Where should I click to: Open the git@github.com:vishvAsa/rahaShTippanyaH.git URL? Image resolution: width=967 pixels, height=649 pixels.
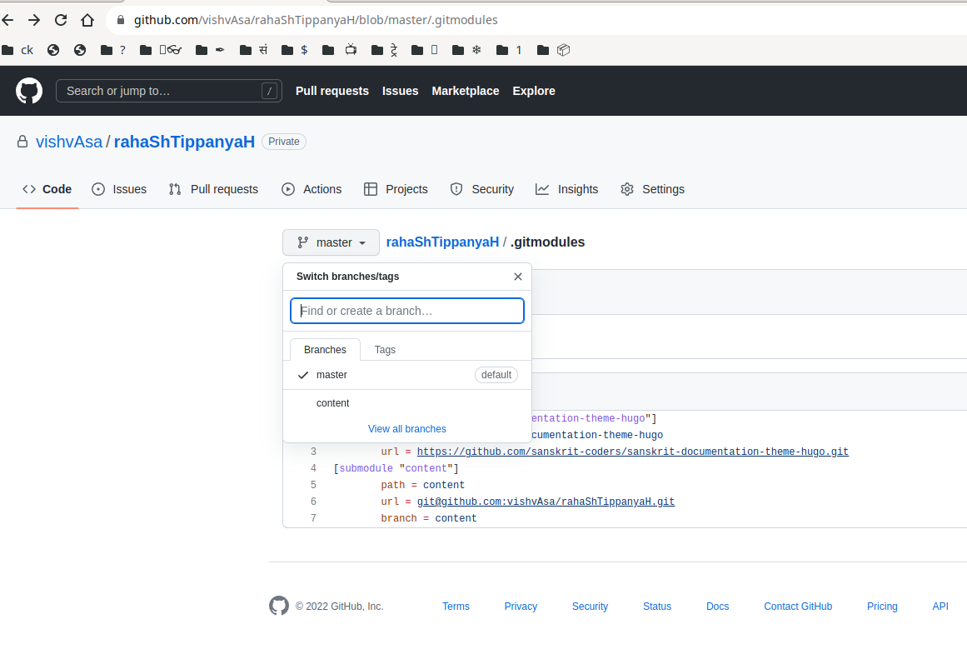(x=546, y=502)
